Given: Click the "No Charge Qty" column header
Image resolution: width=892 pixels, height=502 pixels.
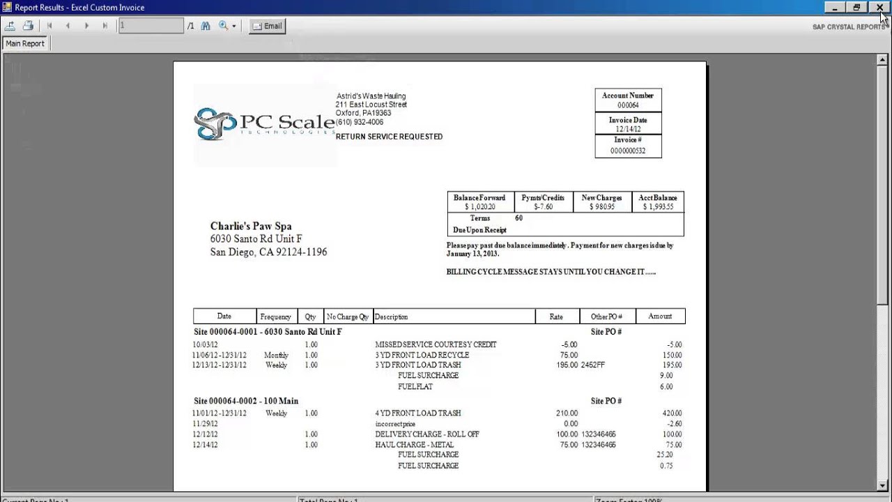Looking at the screenshot, I should point(347,317).
